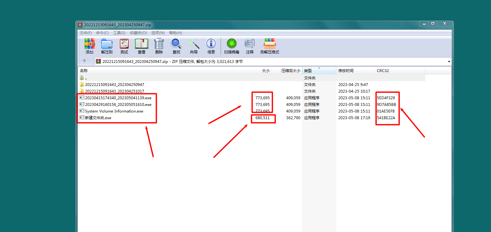Sort by the 修改时间 column header
The width and height of the screenshot is (491, 232).
pos(356,71)
